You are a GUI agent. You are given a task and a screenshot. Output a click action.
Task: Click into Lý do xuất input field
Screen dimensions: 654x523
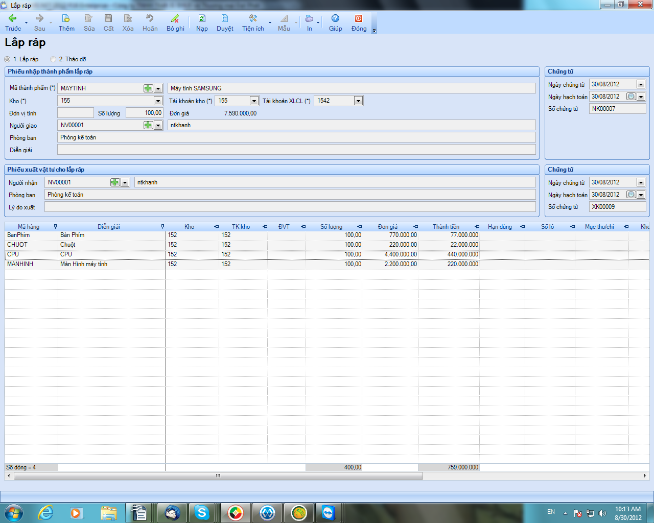(x=290, y=207)
